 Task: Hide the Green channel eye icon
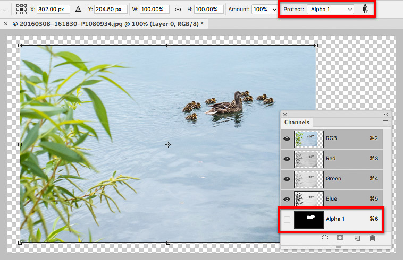tap(287, 179)
